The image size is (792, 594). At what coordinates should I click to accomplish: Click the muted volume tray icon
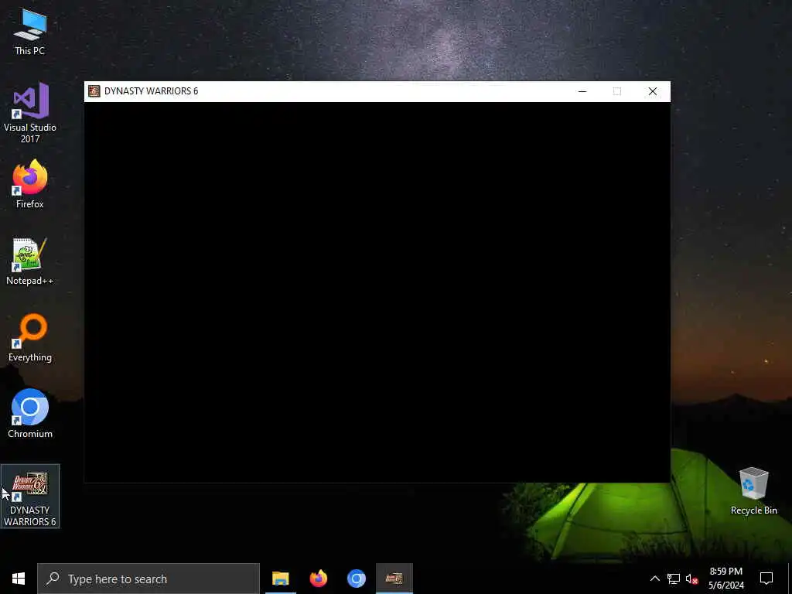(691, 579)
